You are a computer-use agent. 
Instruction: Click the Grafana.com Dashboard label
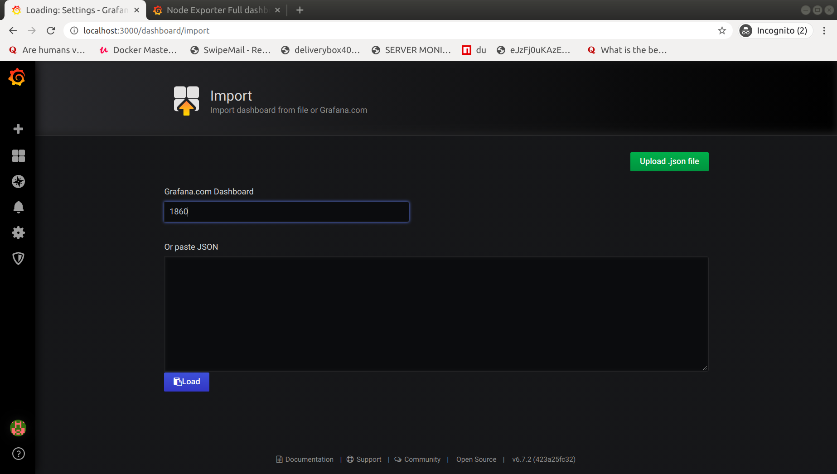click(x=209, y=192)
